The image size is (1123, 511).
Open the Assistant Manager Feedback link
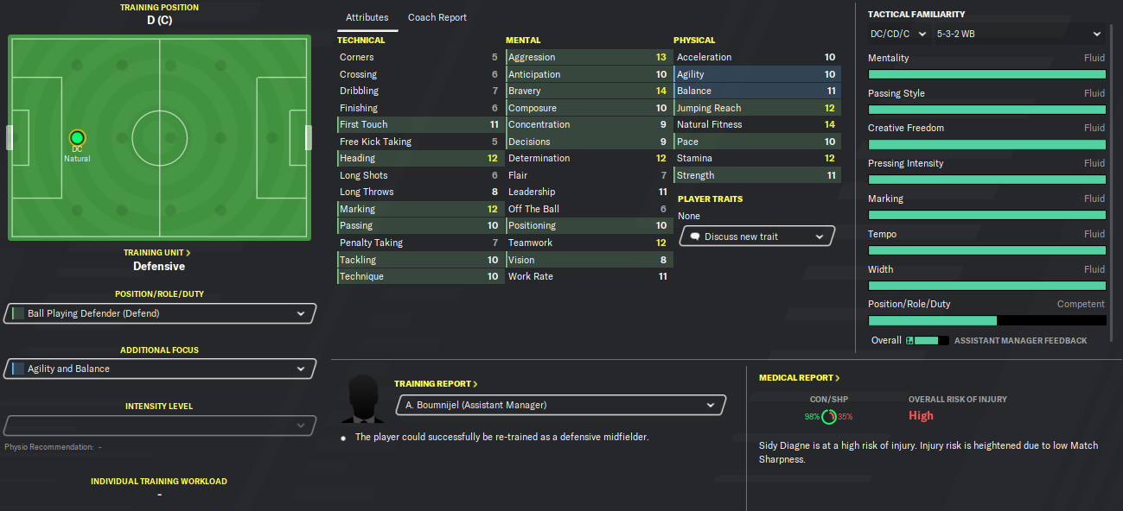pos(1020,341)
